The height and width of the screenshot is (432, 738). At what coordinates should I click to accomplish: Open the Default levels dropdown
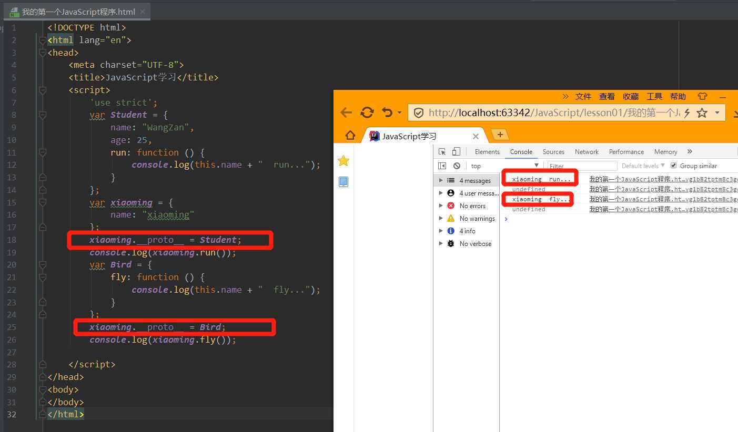pos(643,166)
